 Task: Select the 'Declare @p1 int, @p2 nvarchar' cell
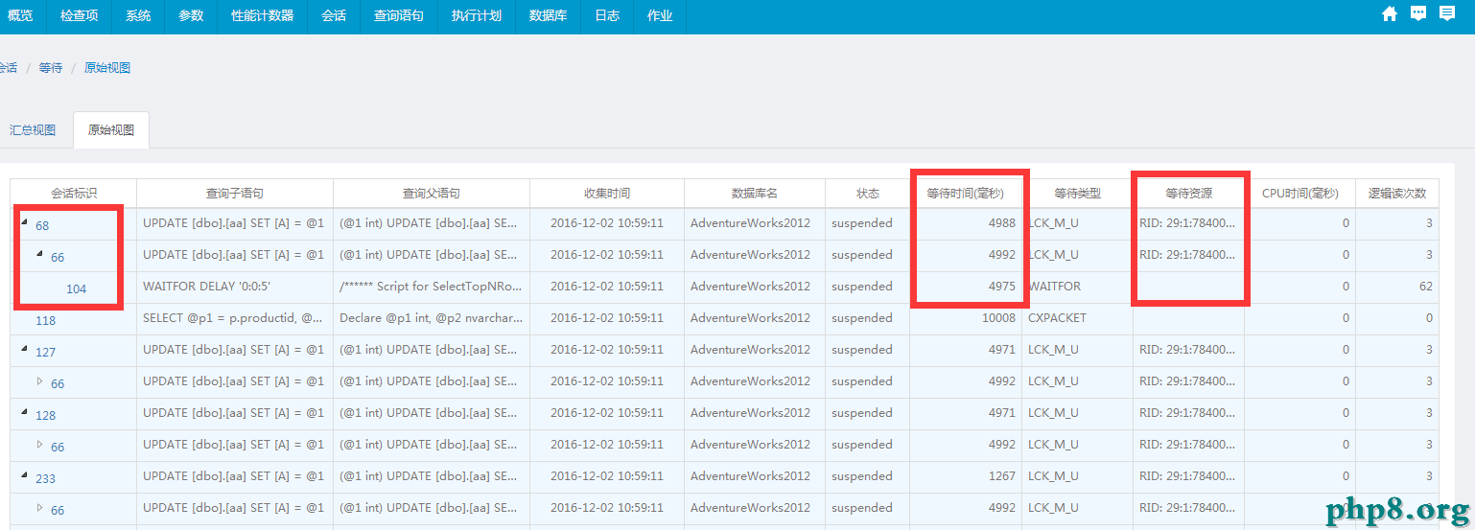pos(432,318)
